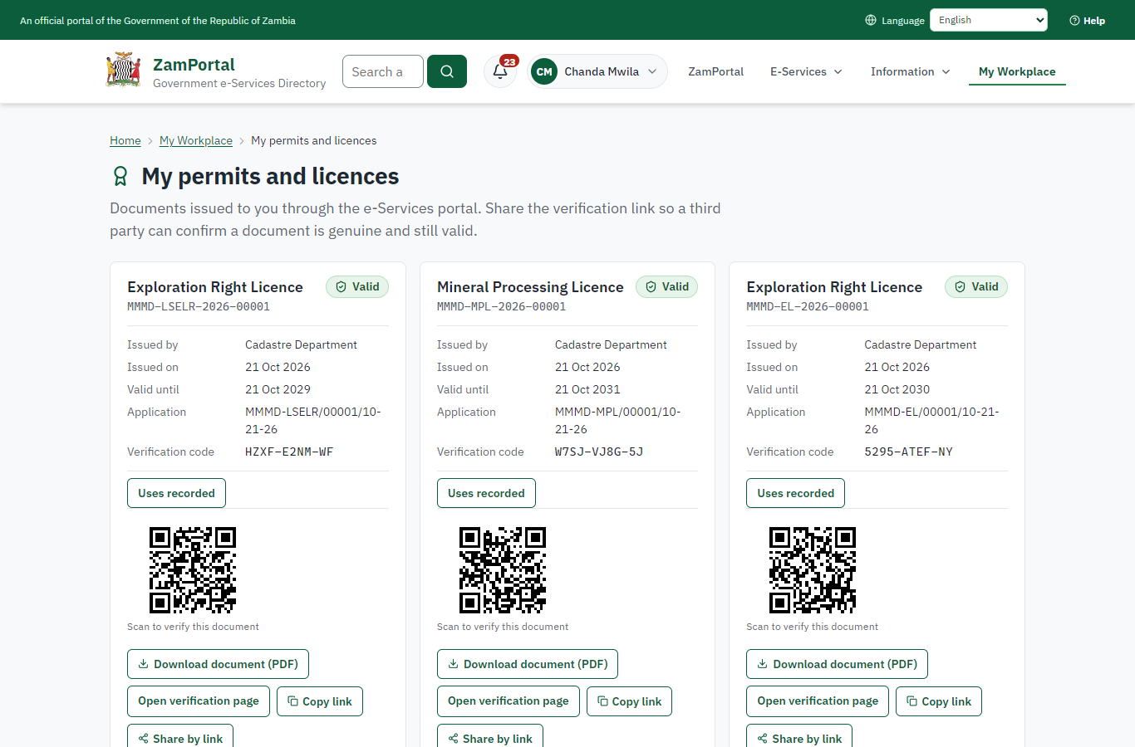Expand the E-Services menu
Image resolution: width=1135 pixels, height=747 pixels.
pyautogui.click(x=806, y=71)
